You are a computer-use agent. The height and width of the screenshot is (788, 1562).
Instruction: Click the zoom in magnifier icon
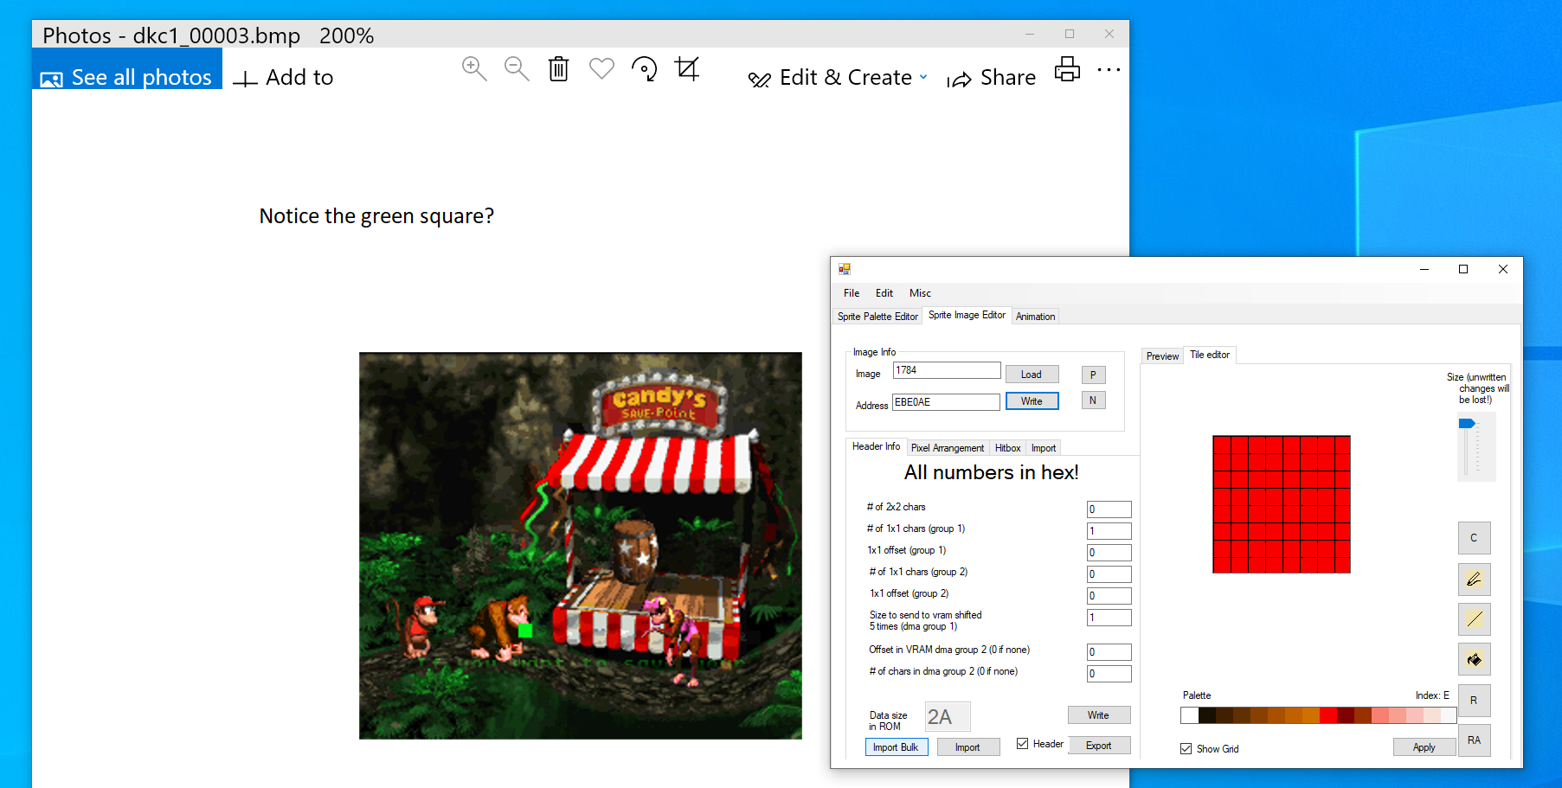(x=474, y=69)
